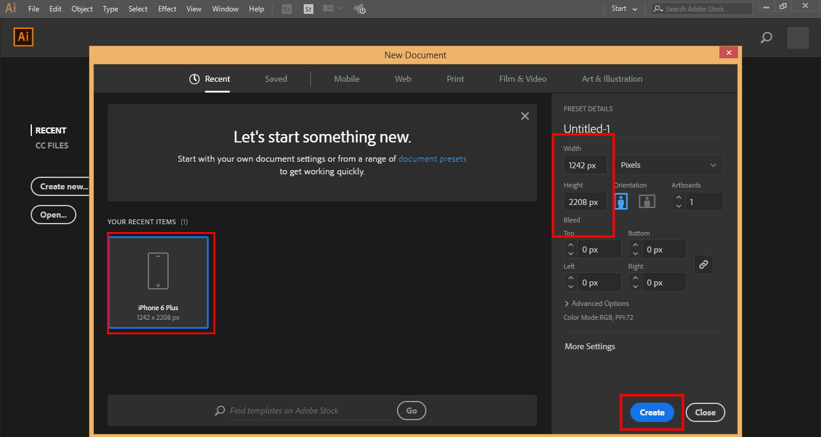This screenshot has height=437, width=821.
Task: Open GPU Performance rocket icon
Action: (359, 8)
